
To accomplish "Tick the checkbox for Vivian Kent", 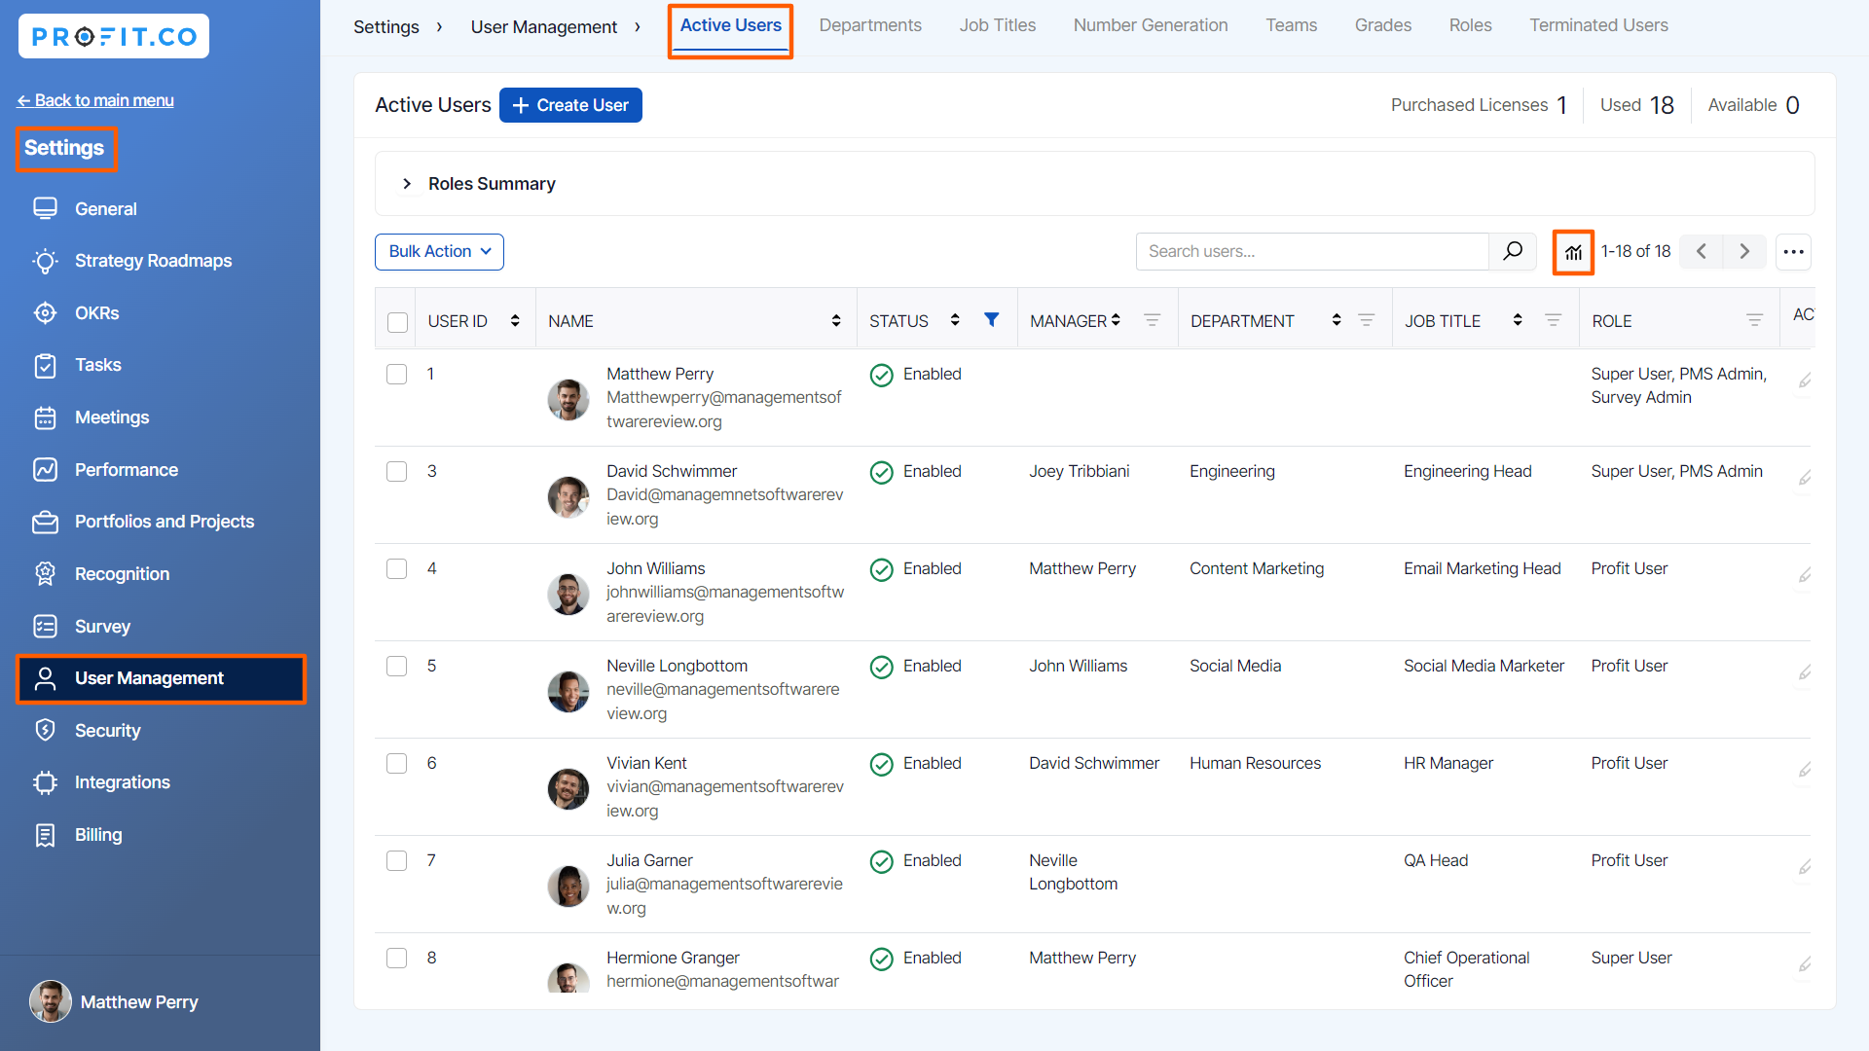I will tap(397, 764).
